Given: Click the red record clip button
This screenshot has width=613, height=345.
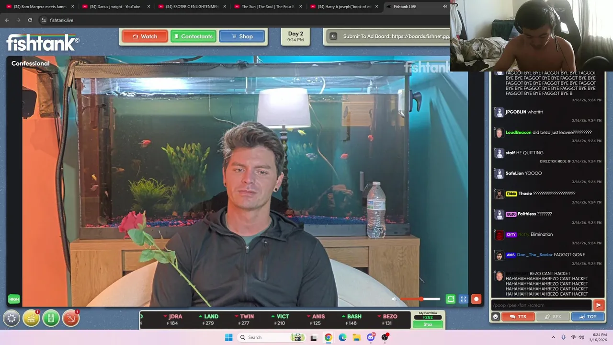Looking at the screenshot, I should 476,299.
